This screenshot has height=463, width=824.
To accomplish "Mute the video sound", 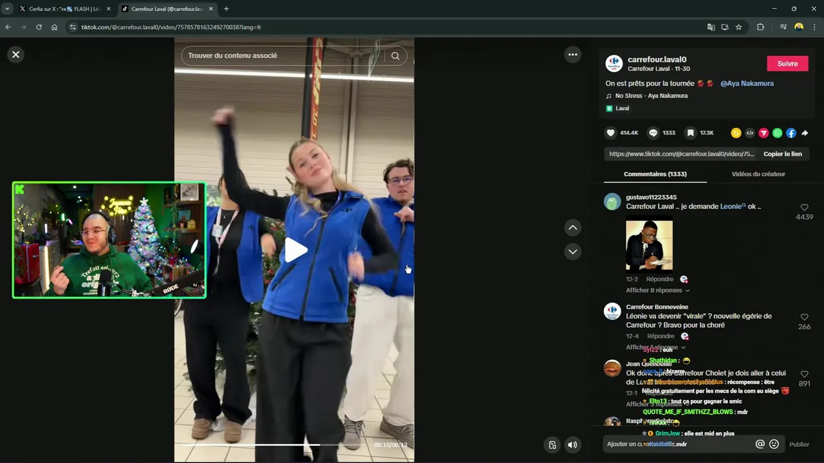I will coord(572,444).
